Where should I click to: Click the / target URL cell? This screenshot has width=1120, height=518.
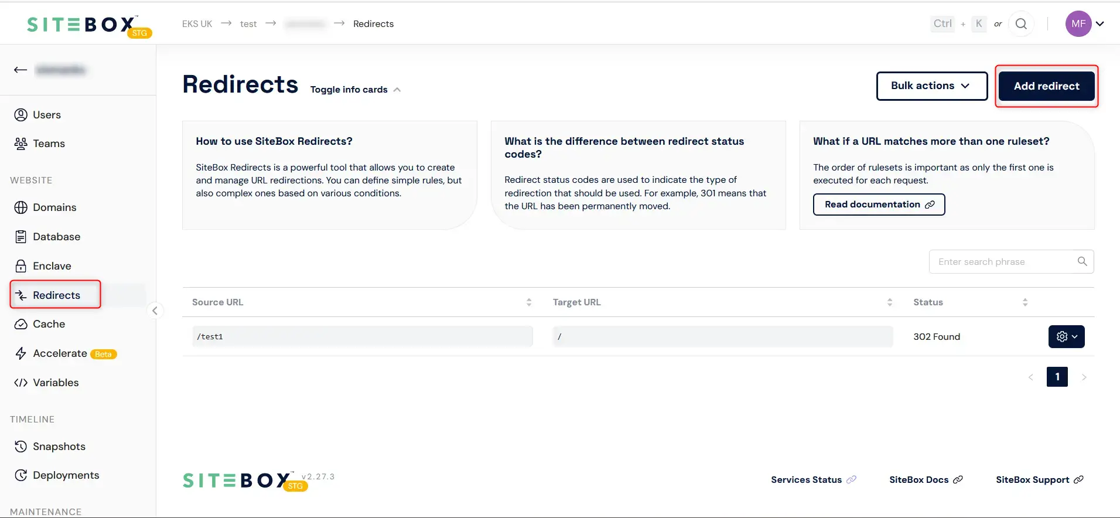[x=723, y=336]
